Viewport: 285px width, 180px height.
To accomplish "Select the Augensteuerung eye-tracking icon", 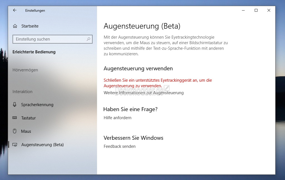I will tap(15, 145).
